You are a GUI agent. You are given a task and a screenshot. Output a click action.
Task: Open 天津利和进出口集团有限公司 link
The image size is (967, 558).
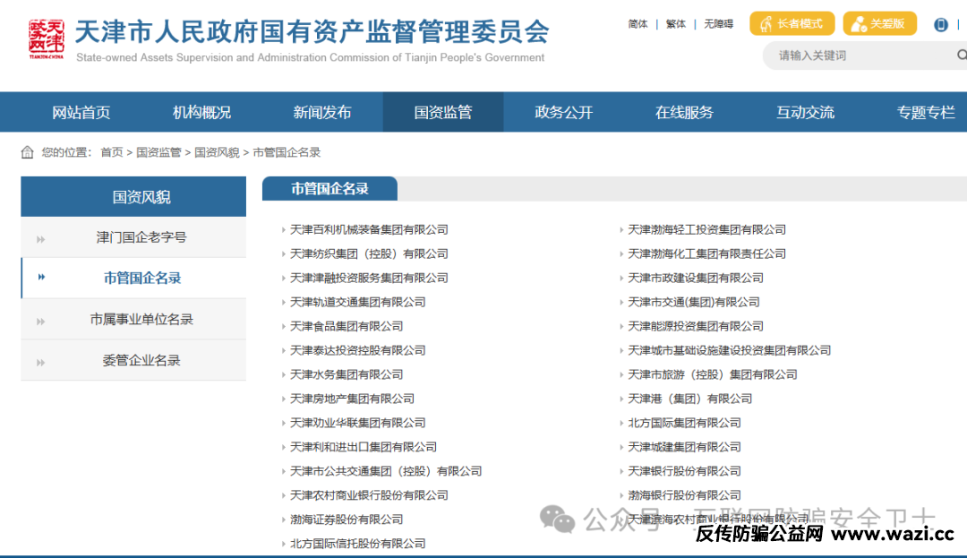click(364, 447)
